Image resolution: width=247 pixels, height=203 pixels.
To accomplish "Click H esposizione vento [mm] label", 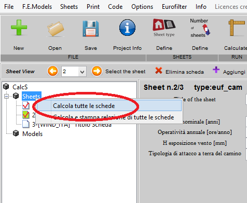I will click(195, 143).
